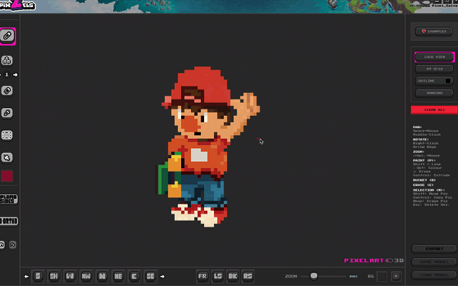The width and height of the screenshot is (458, 286).
Task: Select the Color Picker eyedropper tool
Action: click(6, 113)
